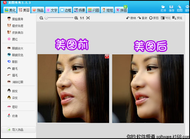Toggle the 对比 compare view
Viewport: 190px width, 139px height.
(x=166, y=18)
